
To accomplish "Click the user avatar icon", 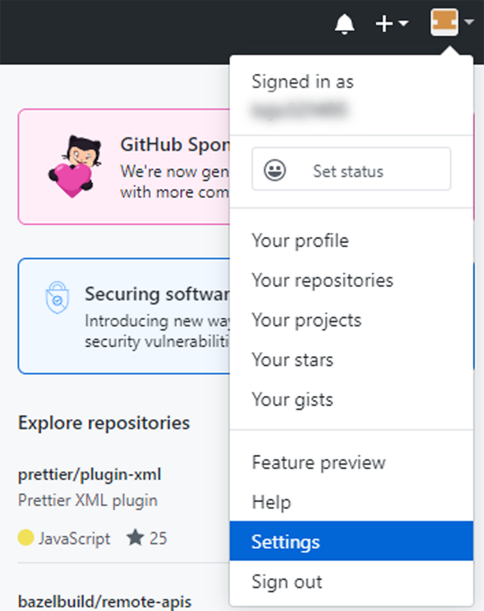I will coord(444,23).
